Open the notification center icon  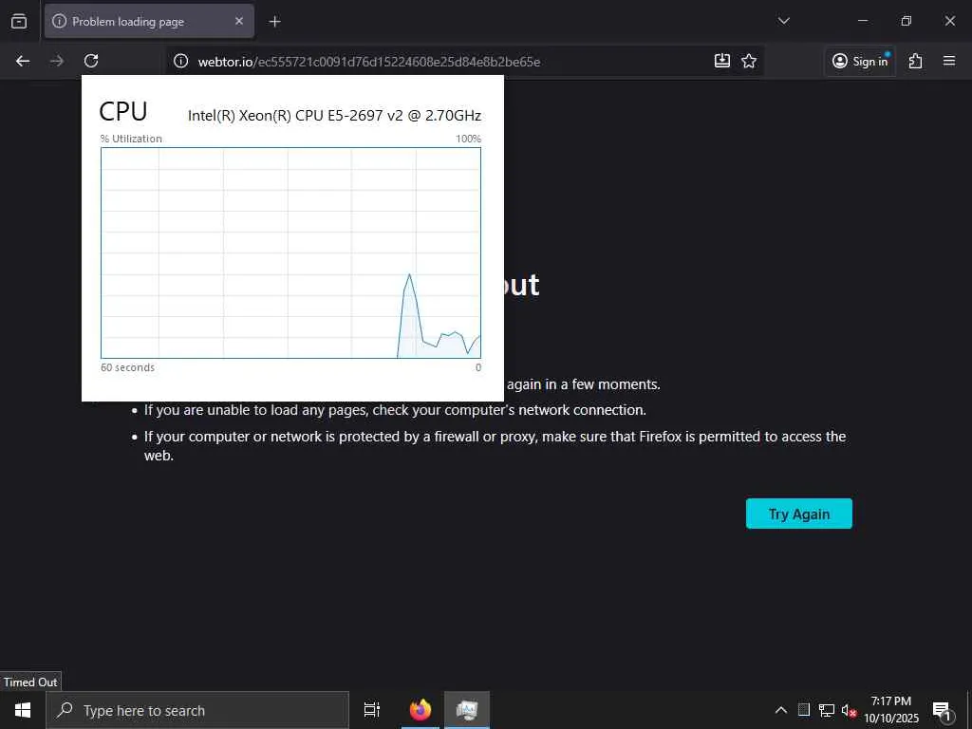pos(942,710)
